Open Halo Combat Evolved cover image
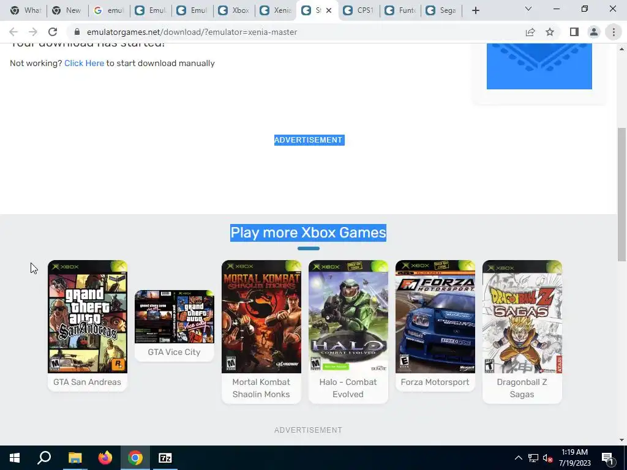The height and width of the screenshot is (470, 627). pos(348,316)
